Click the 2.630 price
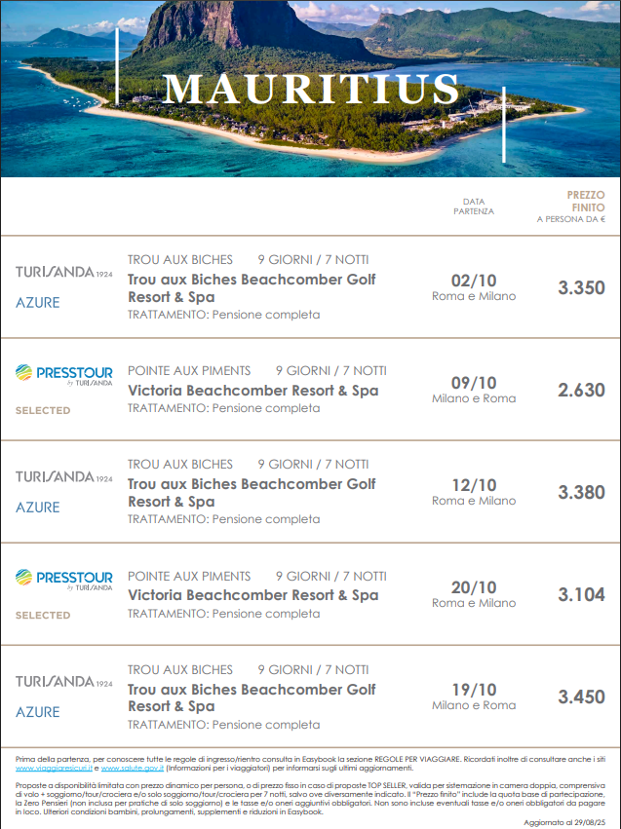 pos(581,391)
